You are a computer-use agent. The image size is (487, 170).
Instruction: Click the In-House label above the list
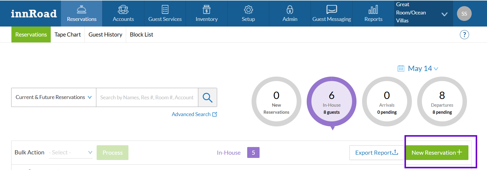229,153
